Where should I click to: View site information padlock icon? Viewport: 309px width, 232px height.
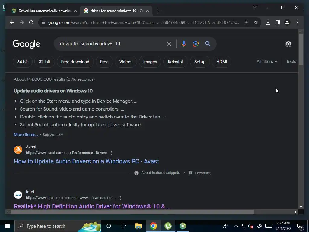pyautogui.click(x=43, y=22)
